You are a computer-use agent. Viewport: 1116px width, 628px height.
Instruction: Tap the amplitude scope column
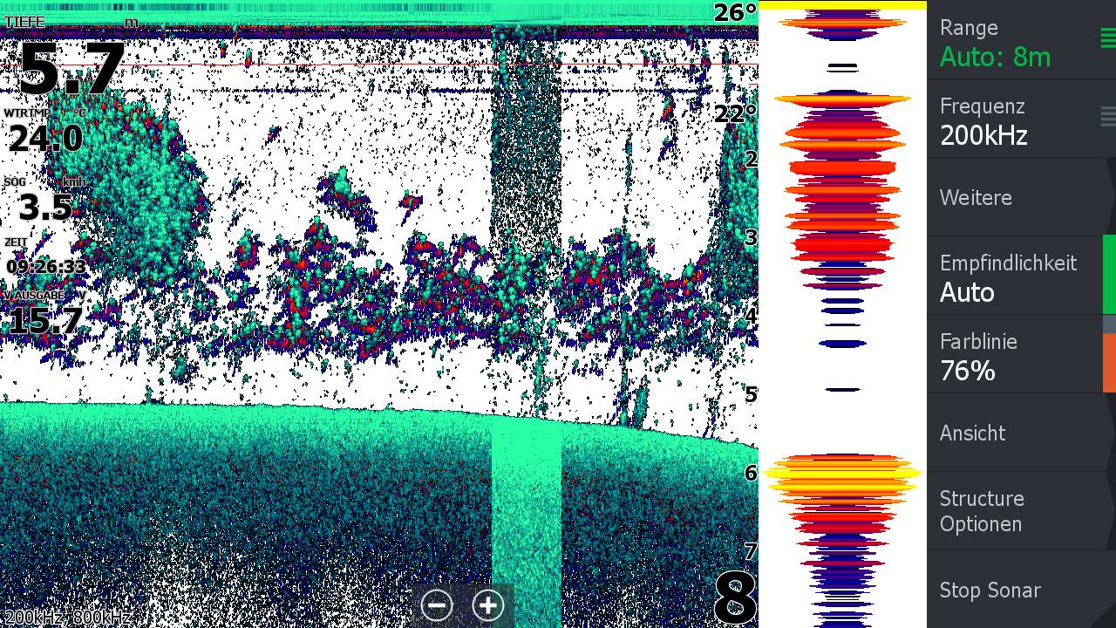click(842, 314)
